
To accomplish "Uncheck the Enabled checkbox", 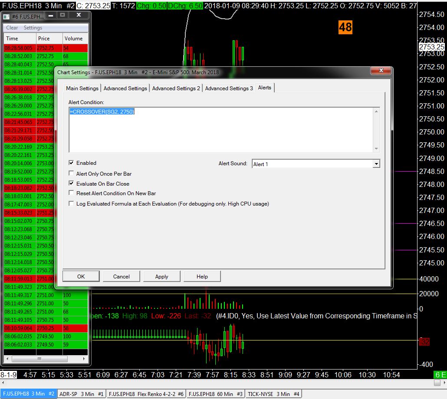I will 71,163.
